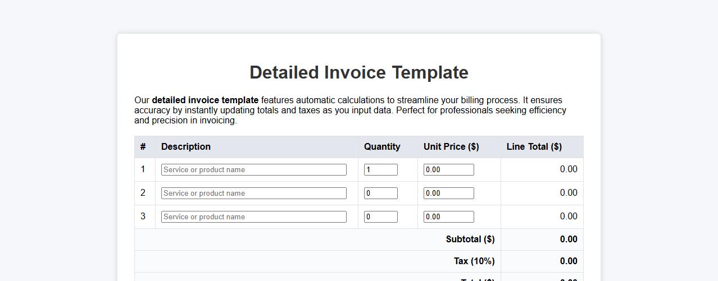Click row 1 line total value
Viewport: 718px width, 281px height.
(569, 169)
